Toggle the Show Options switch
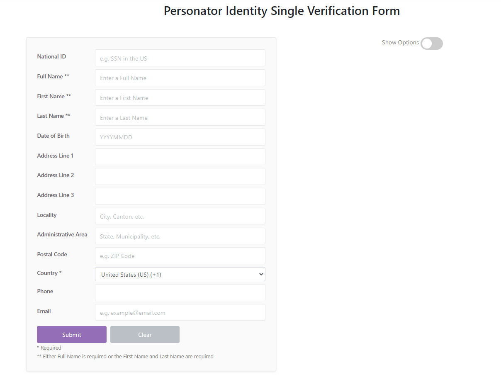The width and height of the screenshot is (501, 377). coord(432,44)
